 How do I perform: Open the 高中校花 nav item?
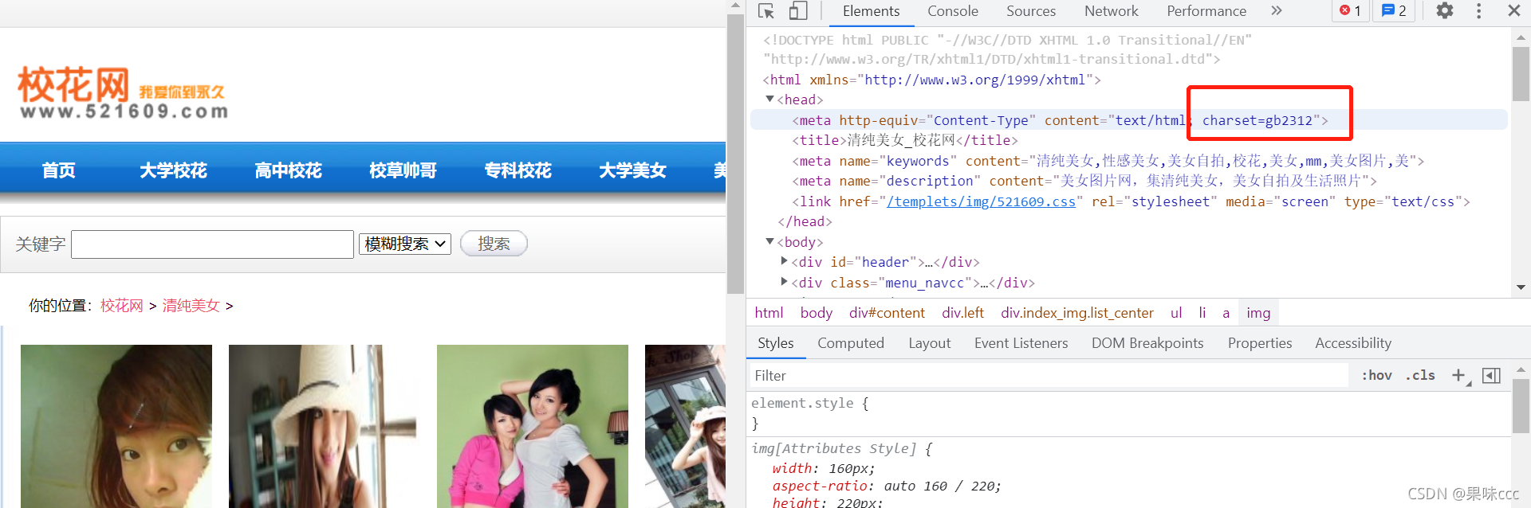[288, 170]
